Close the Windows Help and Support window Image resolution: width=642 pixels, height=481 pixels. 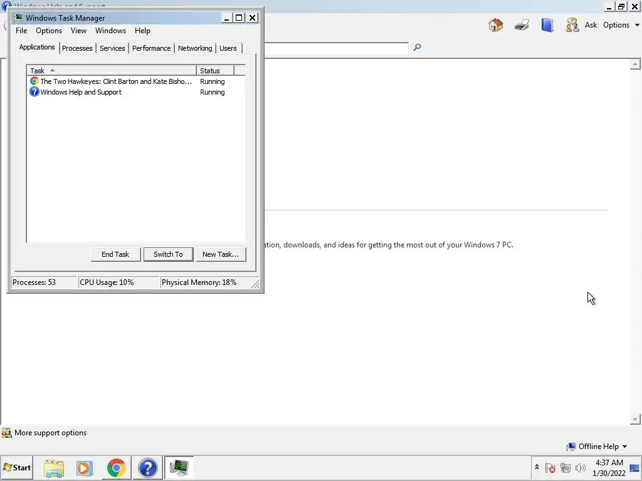point(634,6)
